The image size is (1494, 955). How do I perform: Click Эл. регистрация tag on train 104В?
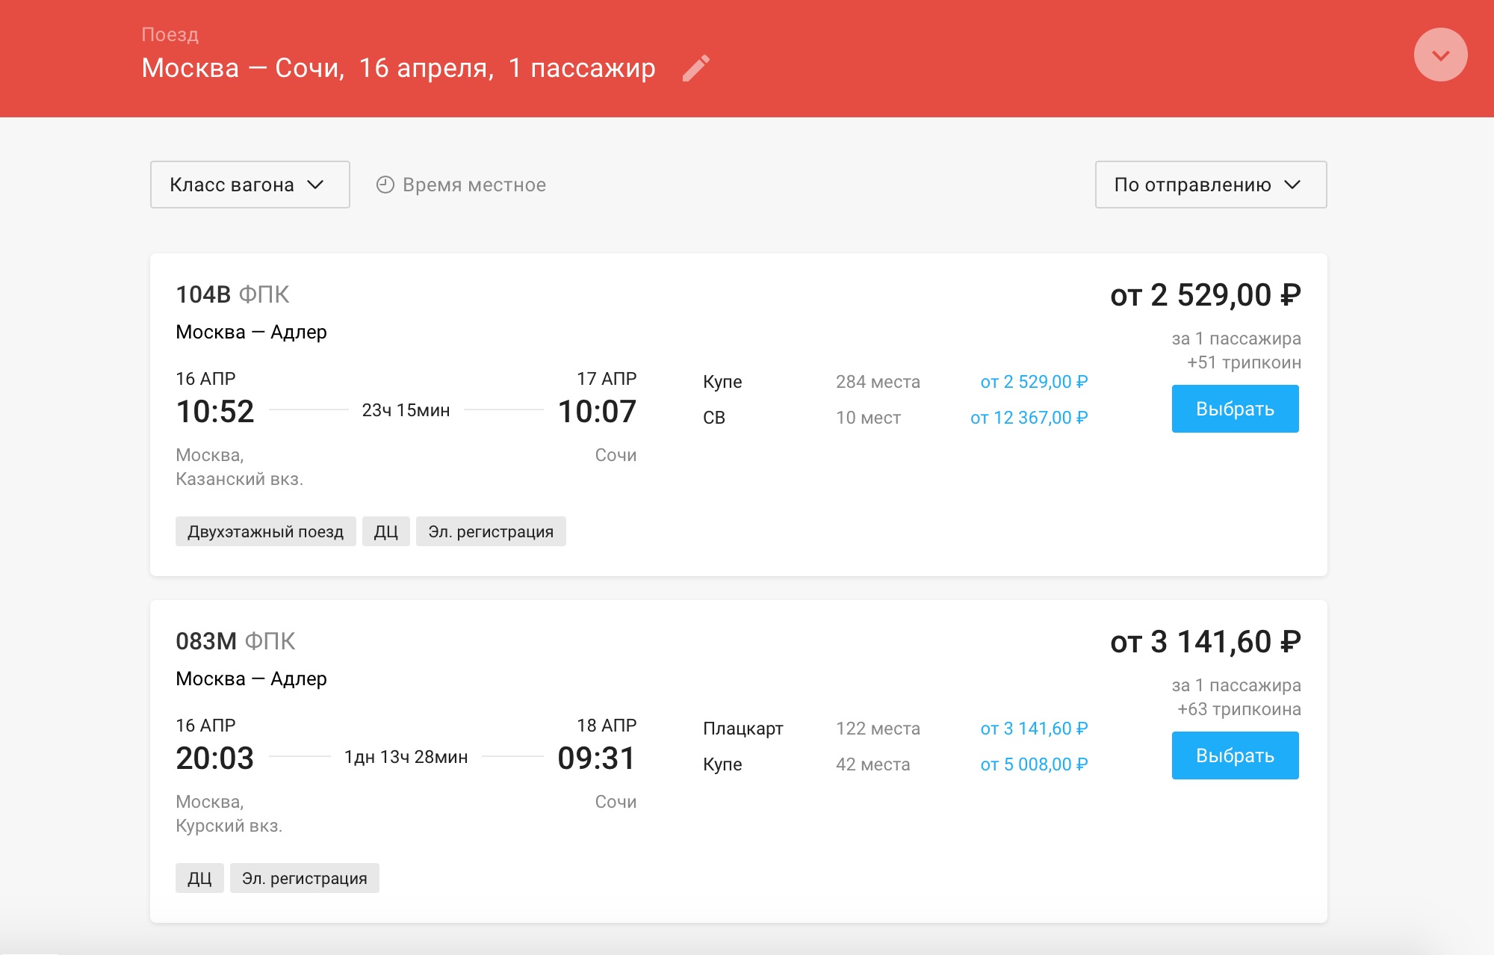coord(491,531)
